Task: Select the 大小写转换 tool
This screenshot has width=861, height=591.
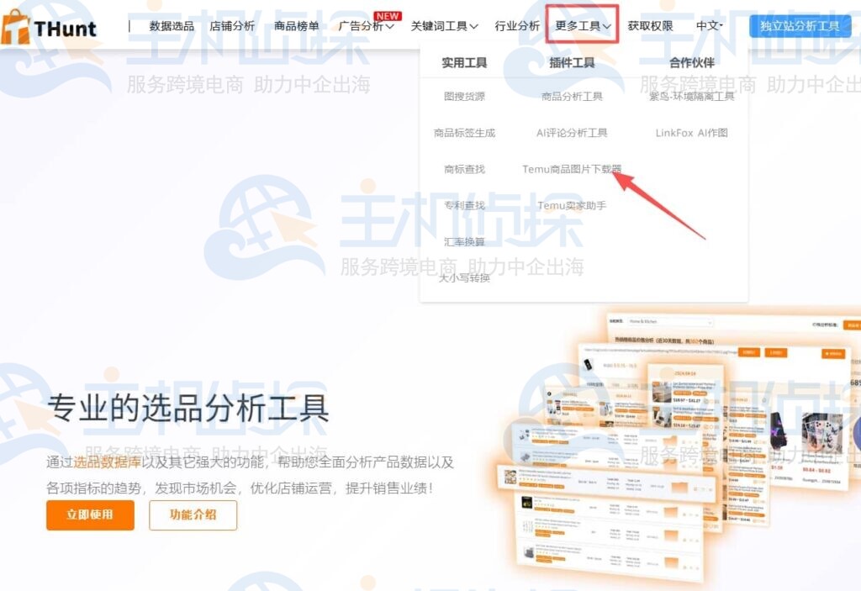Action: pyautogui.click(x=464, y=277)
